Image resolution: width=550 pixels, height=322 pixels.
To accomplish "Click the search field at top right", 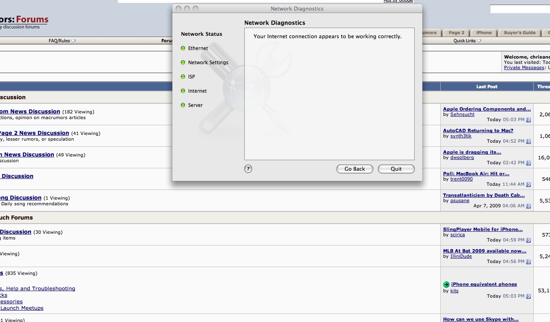I will click(520, 9).
